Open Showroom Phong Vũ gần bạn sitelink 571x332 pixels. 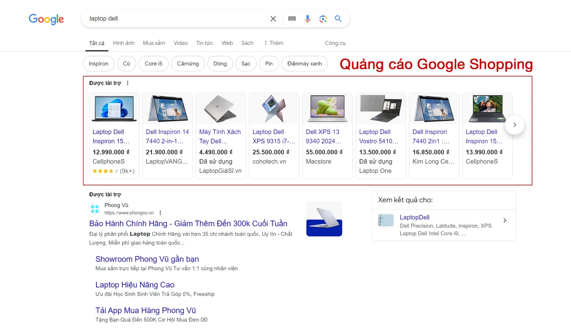[147, 259]
